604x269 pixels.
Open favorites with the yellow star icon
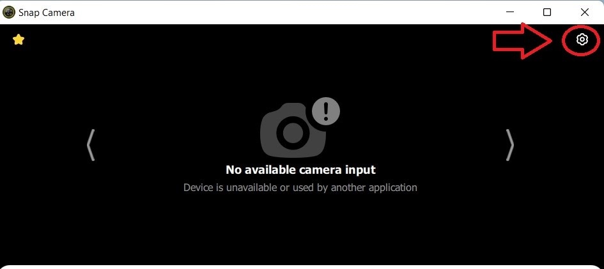click(19, 39)
